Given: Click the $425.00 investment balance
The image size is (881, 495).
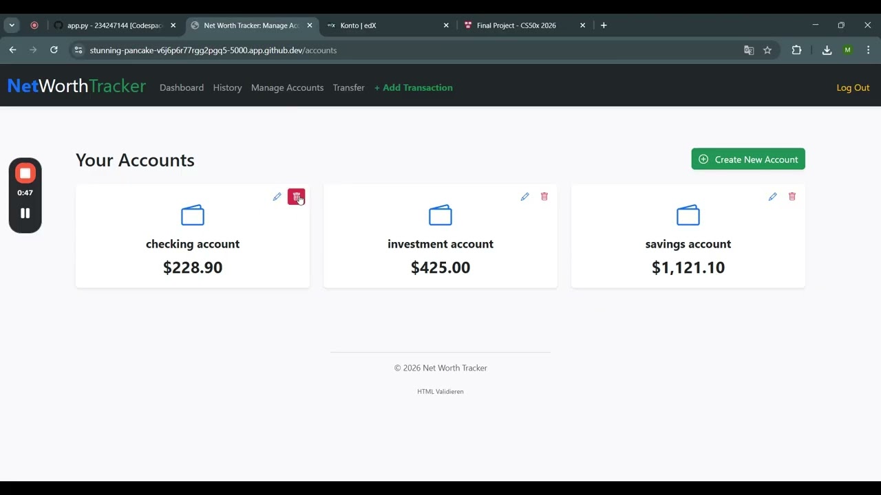Looking at the screenshot, I should pyautogui.click(x=440, y=267).
